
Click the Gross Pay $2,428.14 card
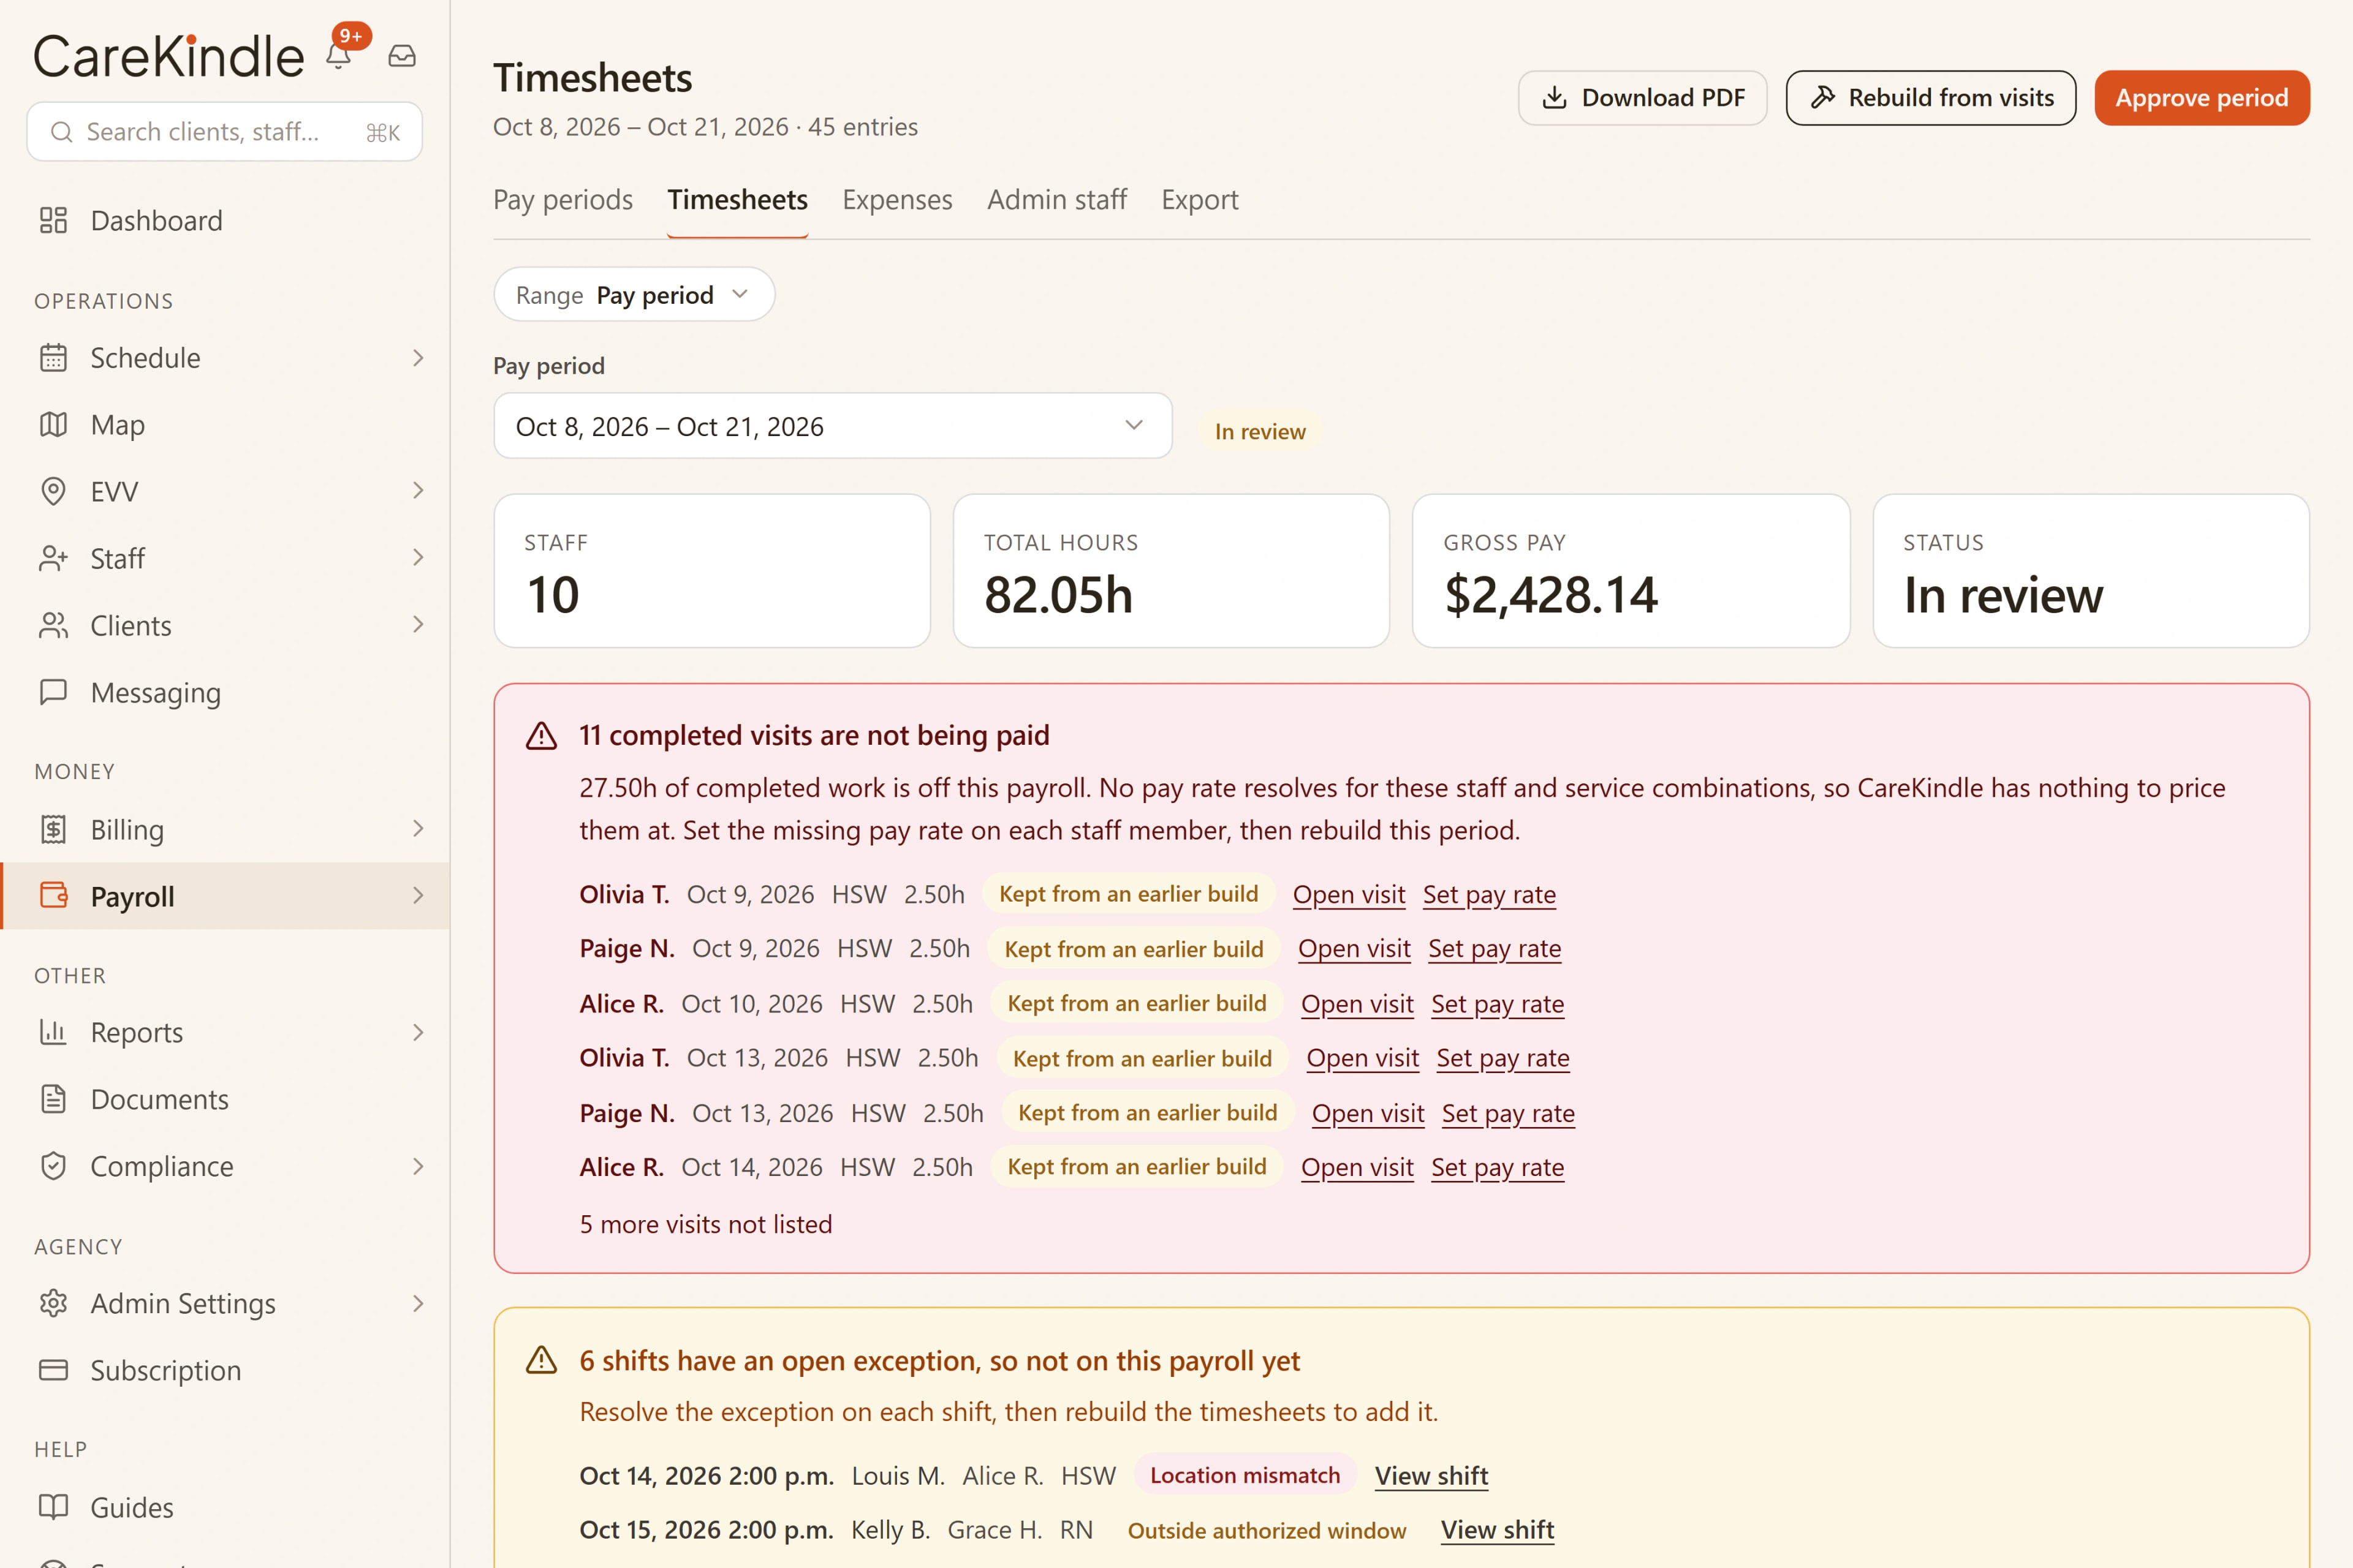(x=1631, y=571)
